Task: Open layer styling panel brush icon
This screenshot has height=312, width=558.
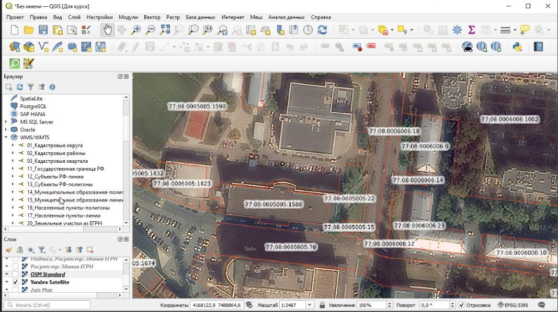Action: [x=9, y=250]
